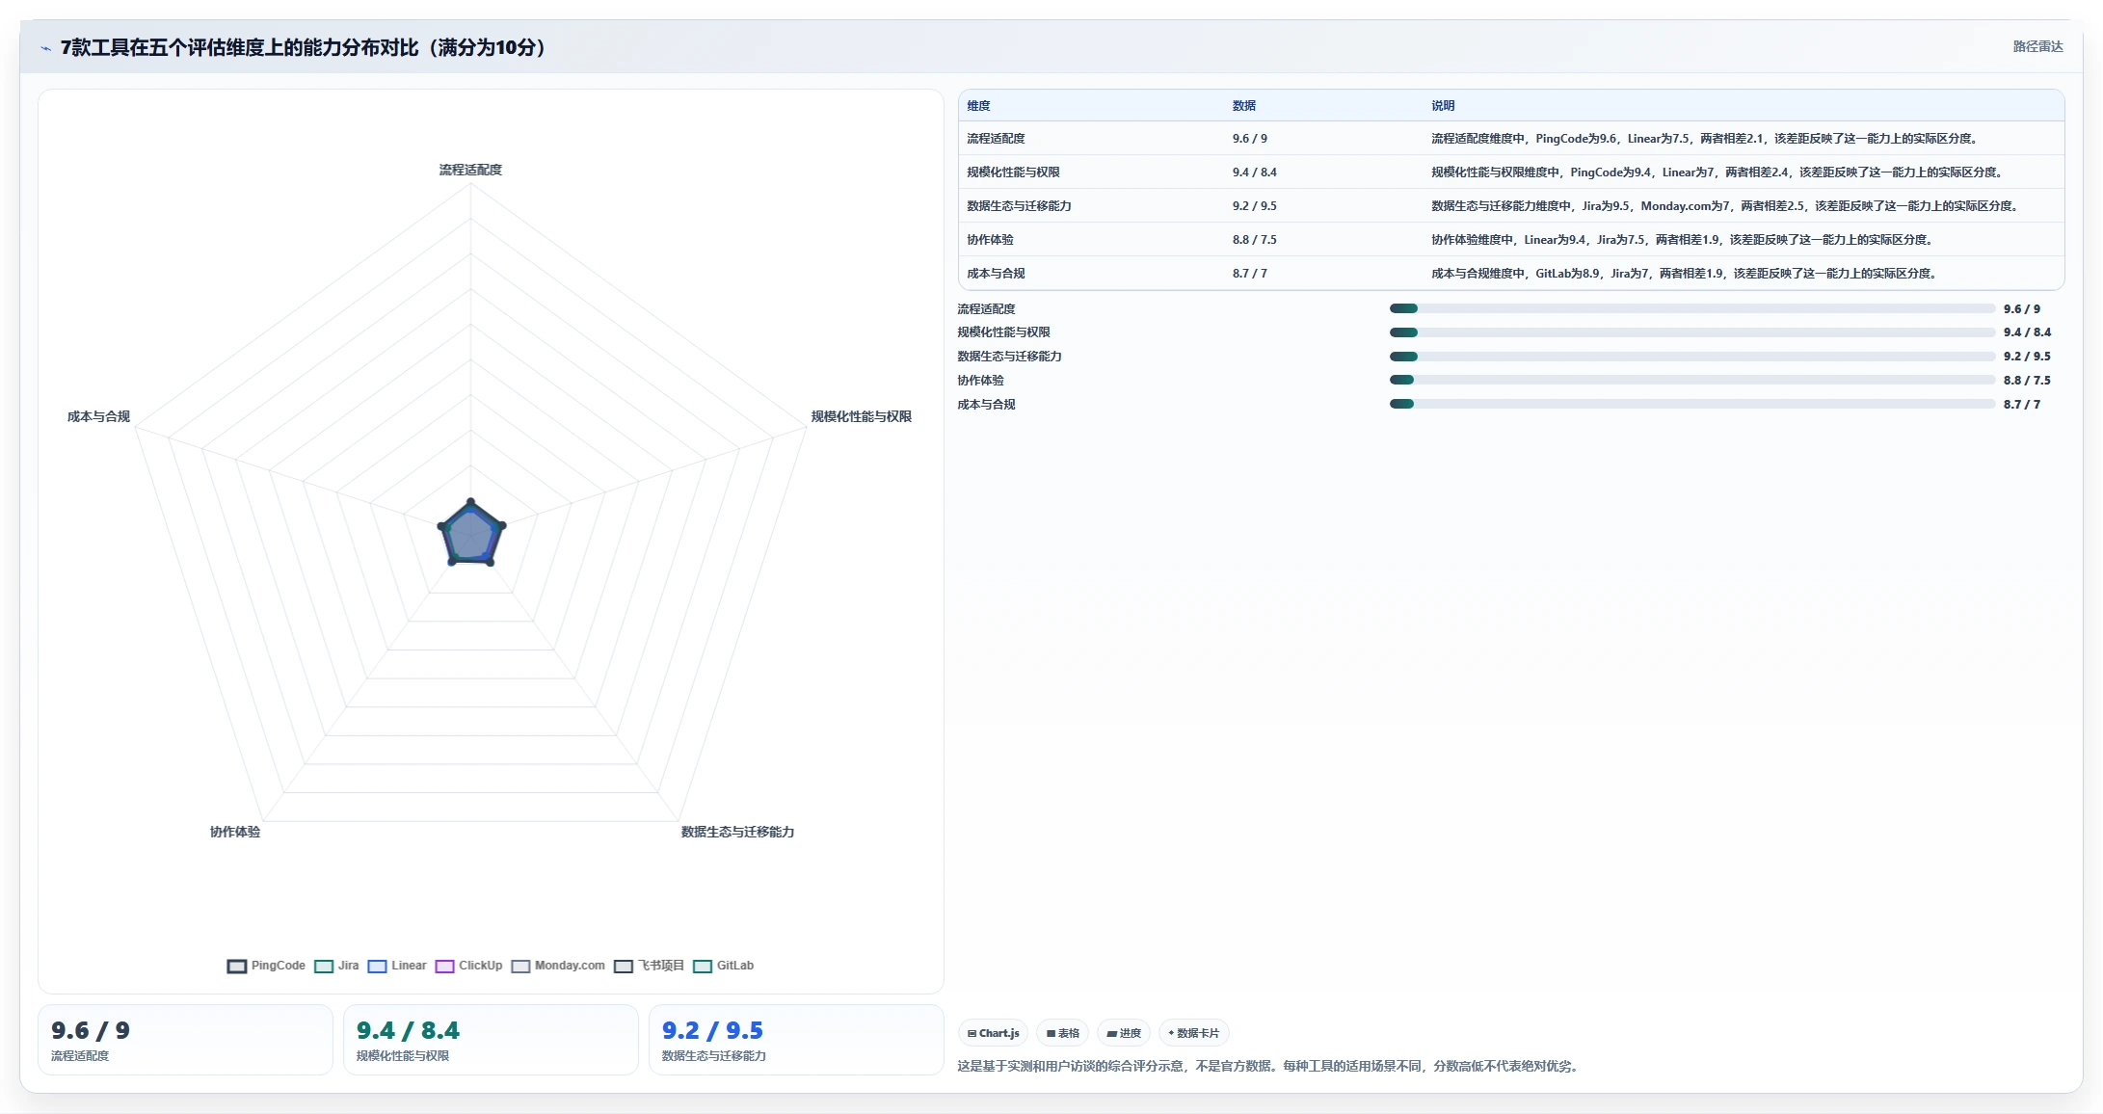Select the 数据生态与迁移能力 table row cell

(x=1019, y=206)
